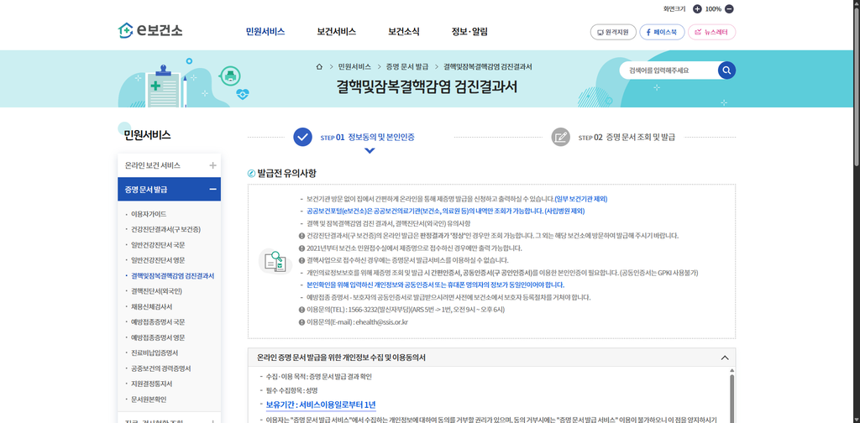The height and width of the screenshot is (423, 860).
Task: Click the 민원서비스 sidebar heading
Action: pyautogui.click(x=147, y=135)
